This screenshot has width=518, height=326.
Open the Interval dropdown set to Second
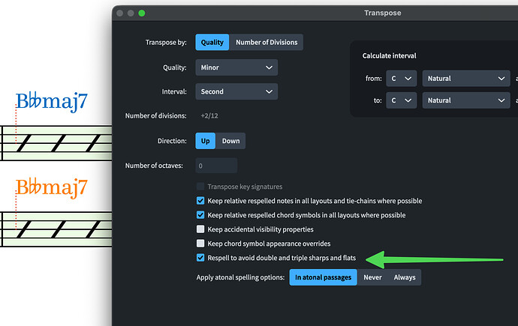coord(236,91)
